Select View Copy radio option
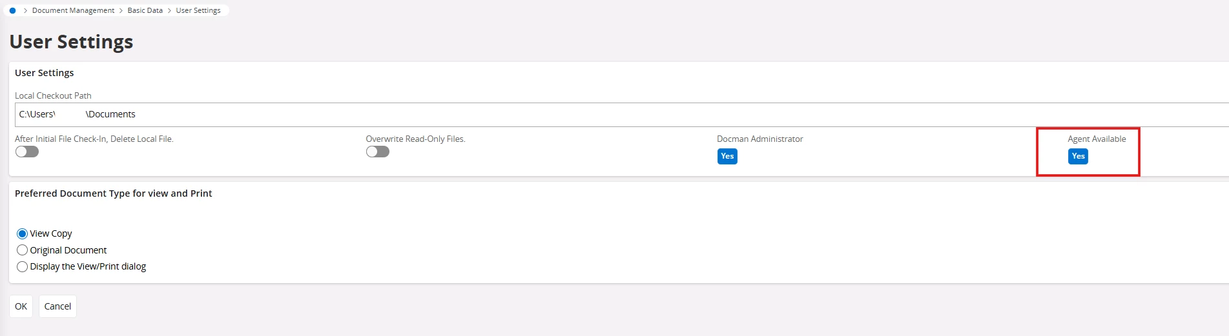Screen dimensions: 1229x336 (x=23, y=233)
